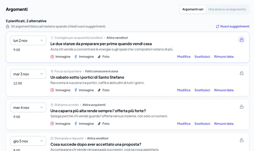This screenshot has height=151, width=254.
Task: Click Modifica on the 'Santo Stefano' card
Action: pos(184,90)
